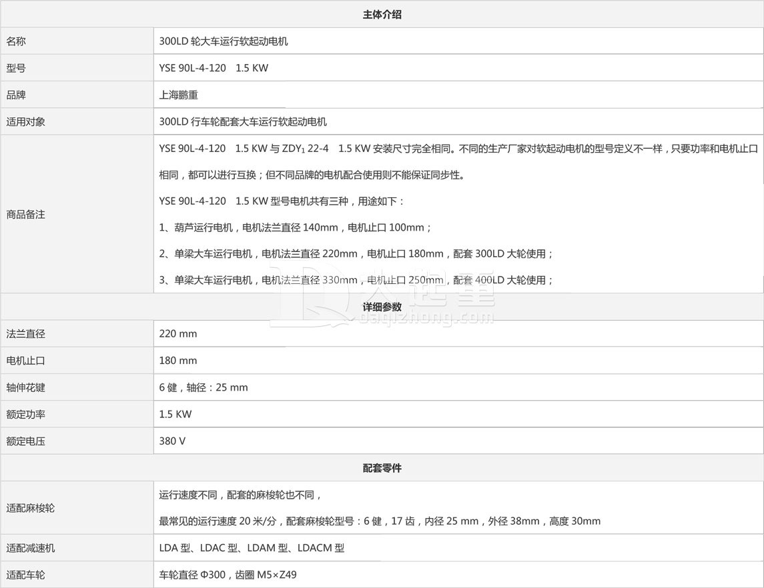The image size is (764, 588).
Task: Click the line 最常见的运行速度 20 米/分
Action: tap(380, 521)
